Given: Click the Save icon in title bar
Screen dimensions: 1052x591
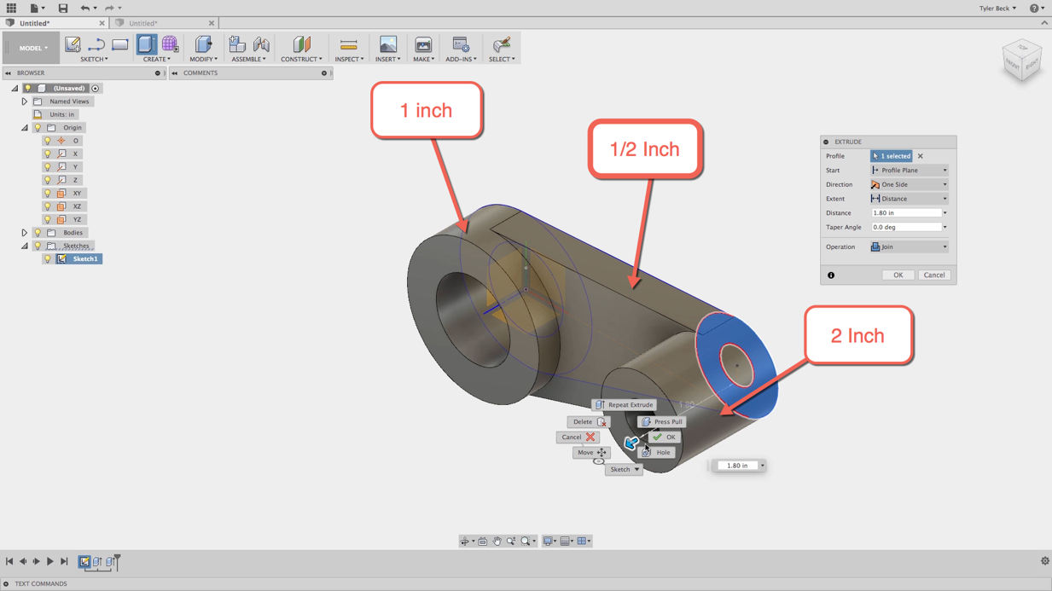Looking at the screenshot, I should pos(62,8).
